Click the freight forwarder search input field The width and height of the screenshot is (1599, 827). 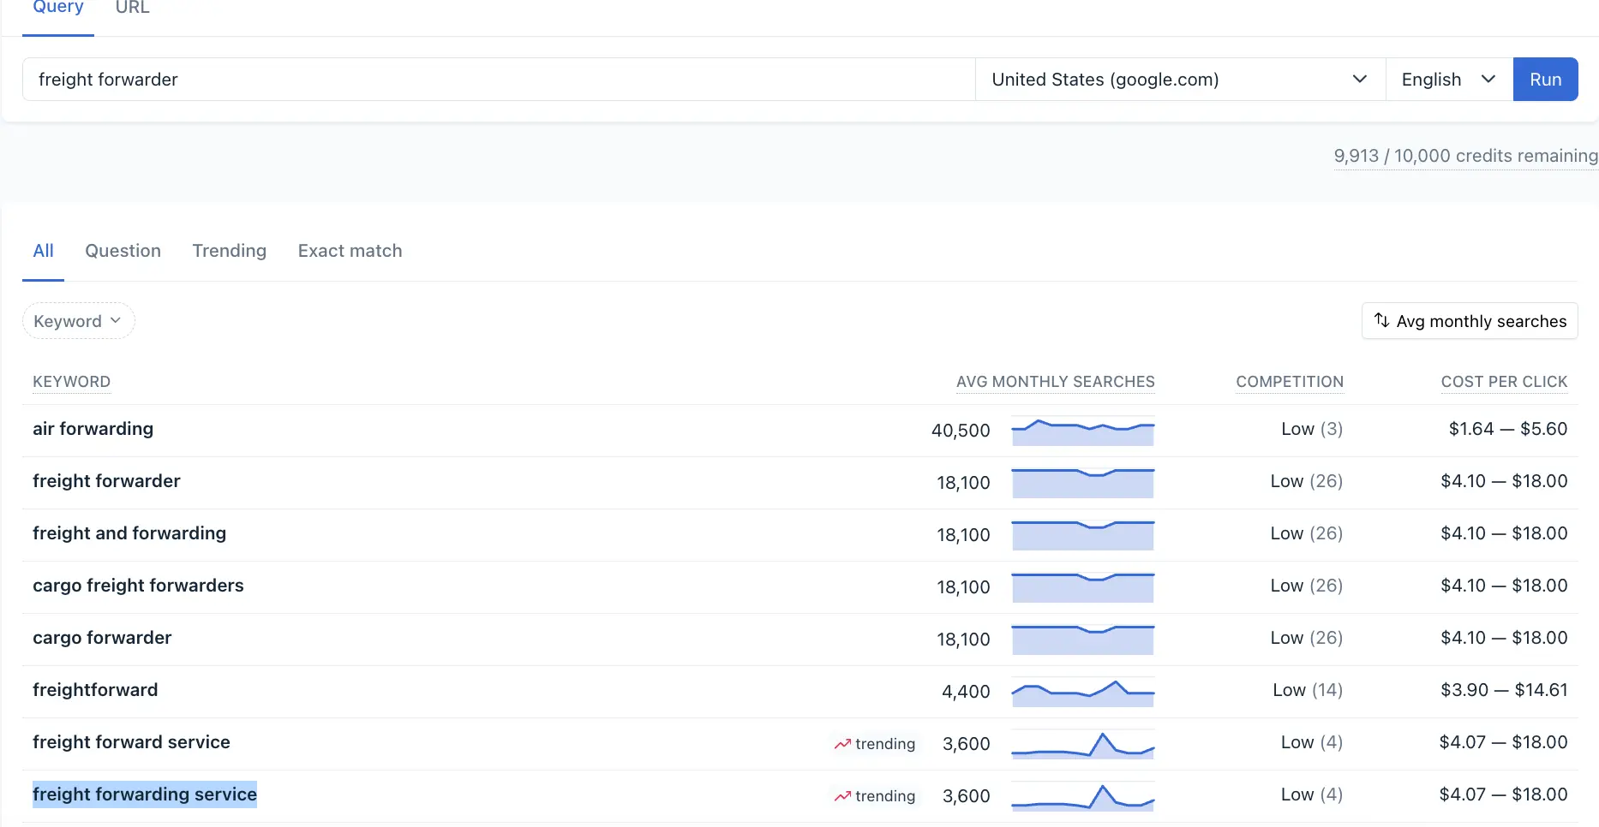497,80
